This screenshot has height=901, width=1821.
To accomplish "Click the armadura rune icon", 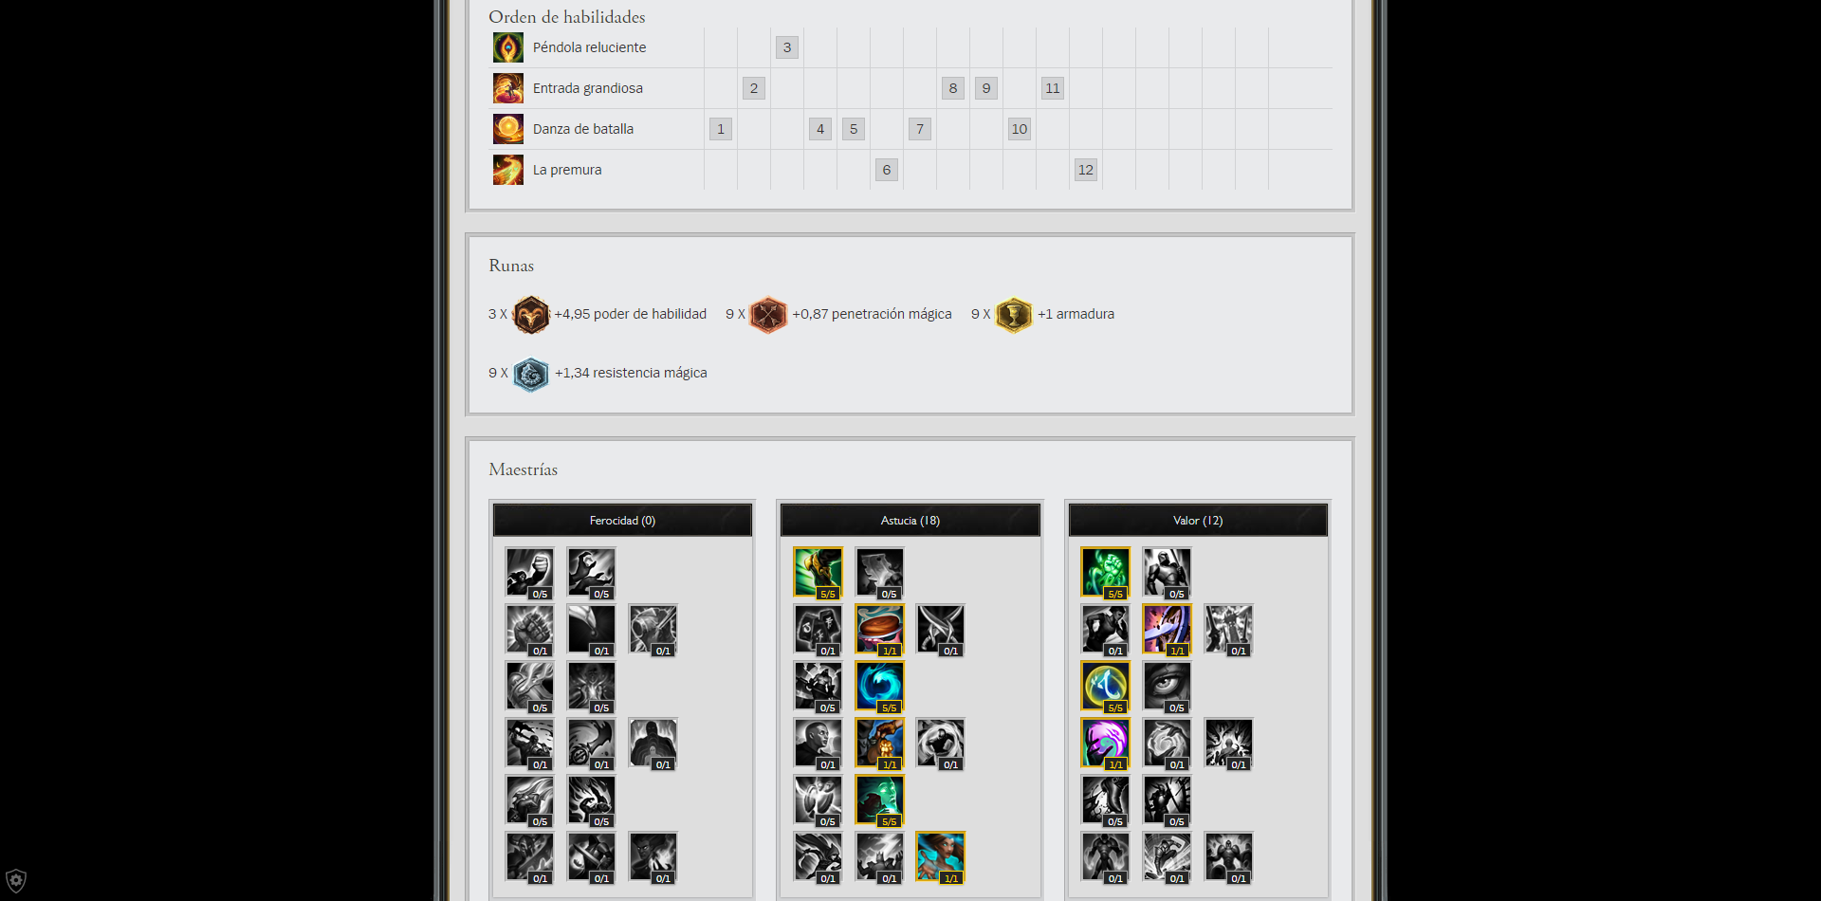I will point(1014,314).
